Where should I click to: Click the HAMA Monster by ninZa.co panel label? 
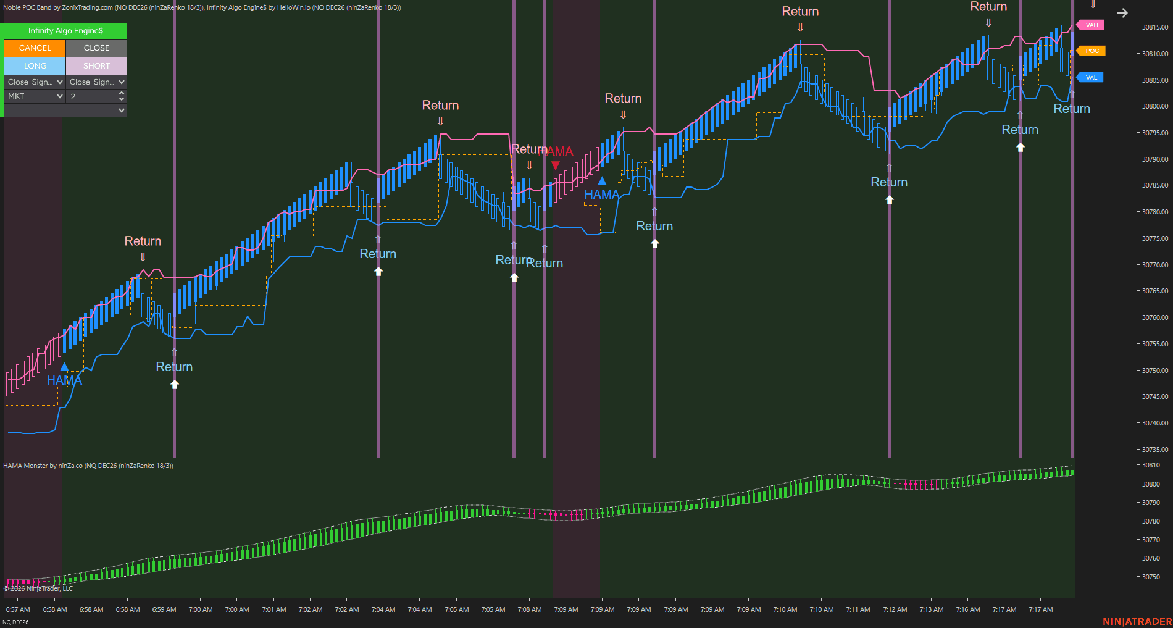88,466
